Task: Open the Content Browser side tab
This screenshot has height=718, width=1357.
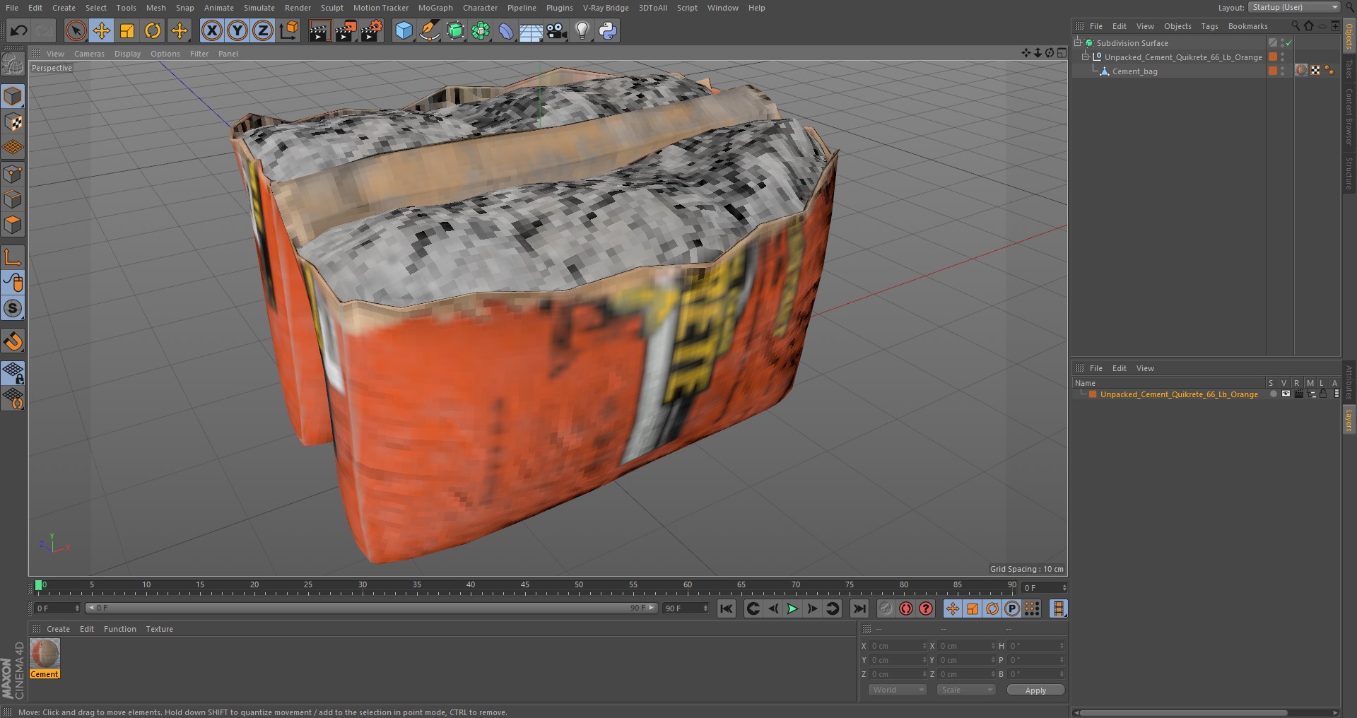Action: click(x=1349, y=117)
